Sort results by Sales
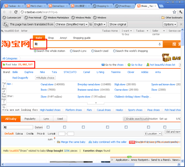Viewport: 185px width, 167px height. [19, 134]
